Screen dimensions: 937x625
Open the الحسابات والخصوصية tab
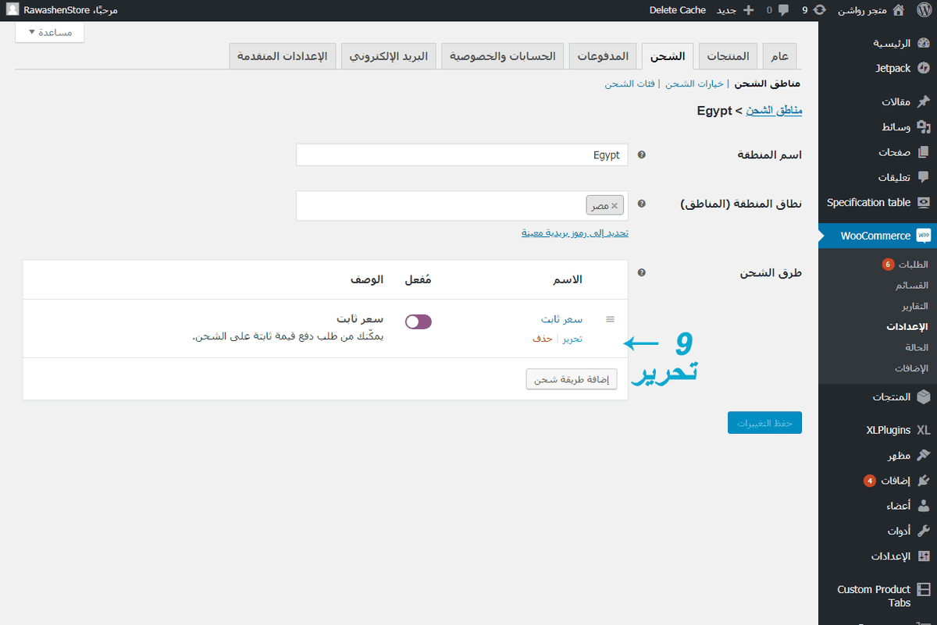pyautogui.click(x=502, y=56)
